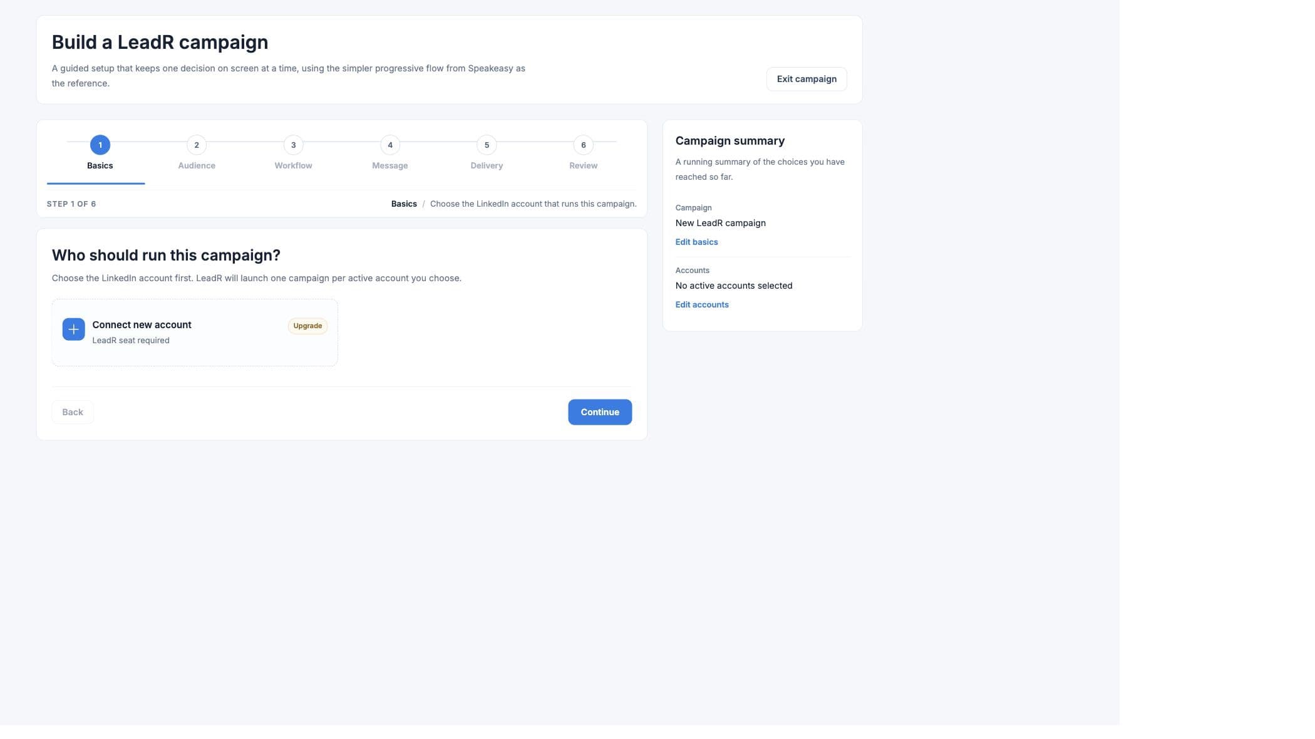Click the Delivery step label

pyautogui.click(x=487, y=165)
